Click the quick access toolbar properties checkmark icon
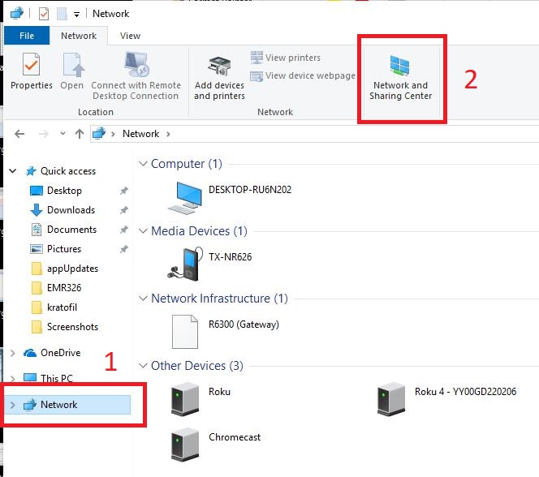This screenshot has width=539, height=477. pos(44,14)
